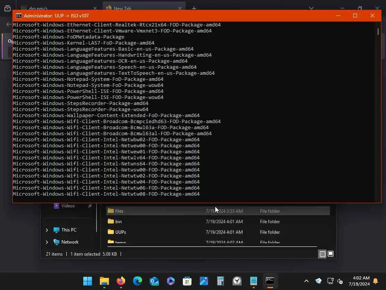Viewport: 386px width, 290px height.
Task: Switch Explorer to large icons view
Action: click(331, 254)
